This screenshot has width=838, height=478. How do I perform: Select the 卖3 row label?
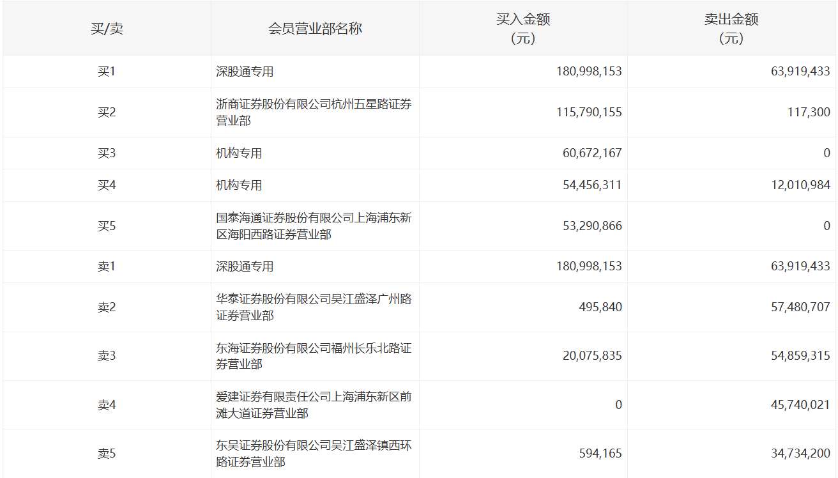(x=107, y=356)
